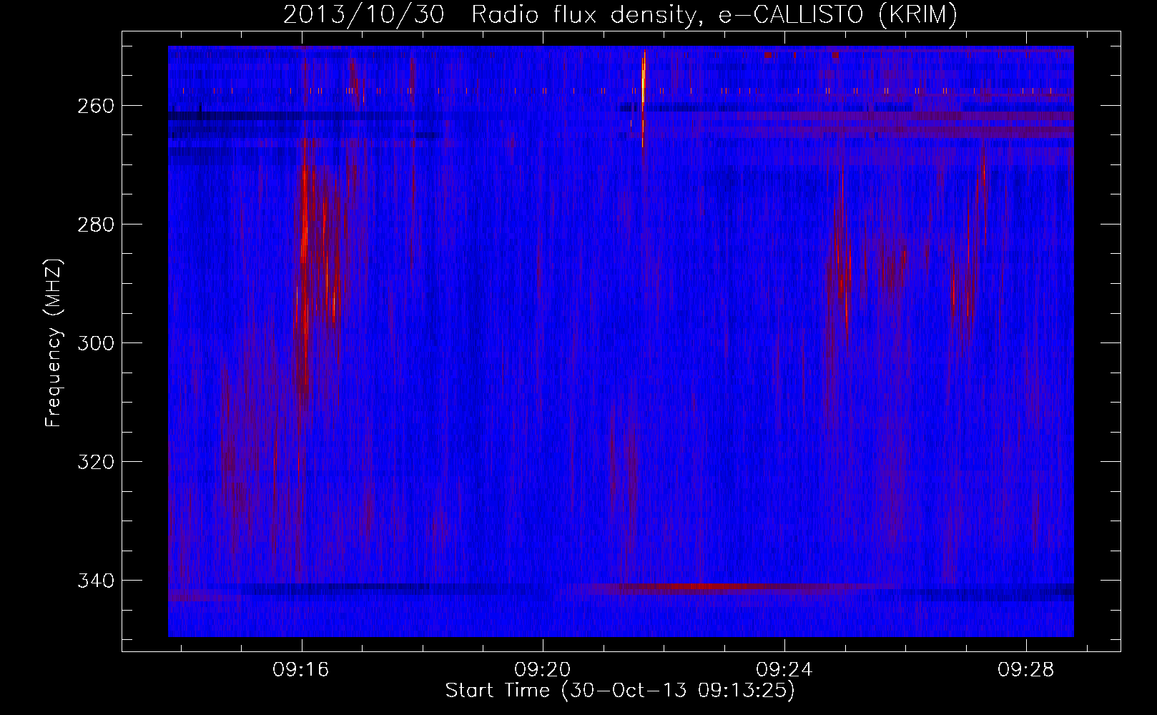1157x715 pixels.
Task: Click the 09:24 time tick label
Action: [784, 669]
